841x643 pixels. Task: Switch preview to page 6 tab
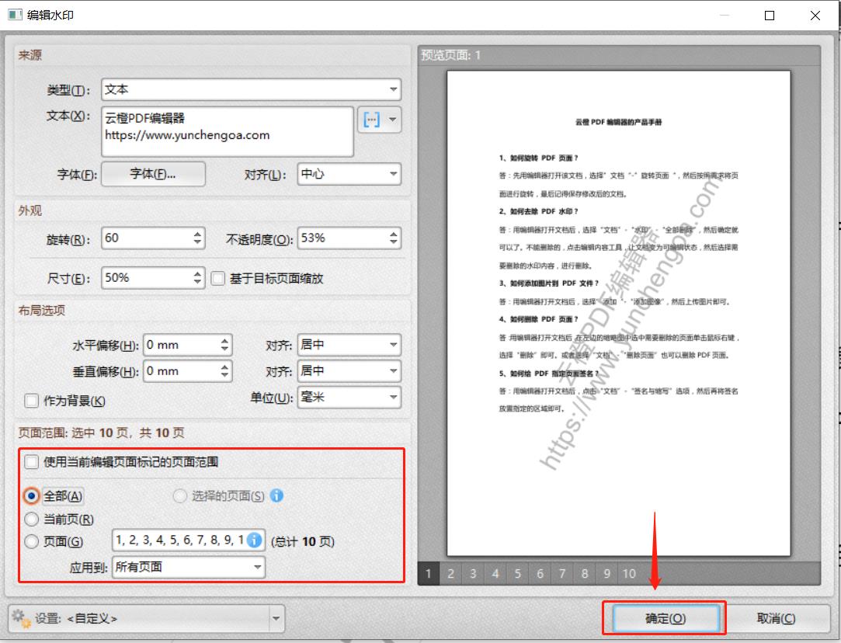click(540, 574)
